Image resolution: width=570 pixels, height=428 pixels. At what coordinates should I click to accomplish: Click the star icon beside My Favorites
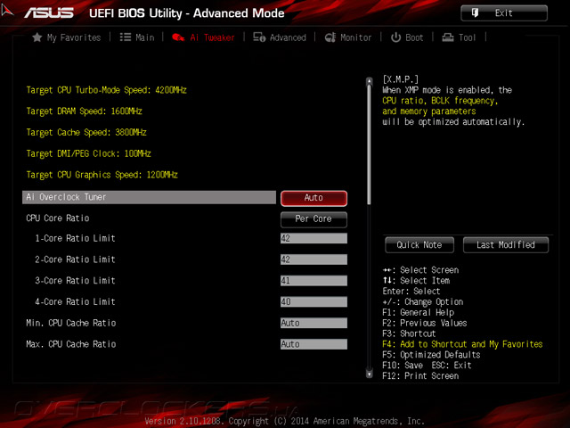pyautogui.click(x=37, y=37)
